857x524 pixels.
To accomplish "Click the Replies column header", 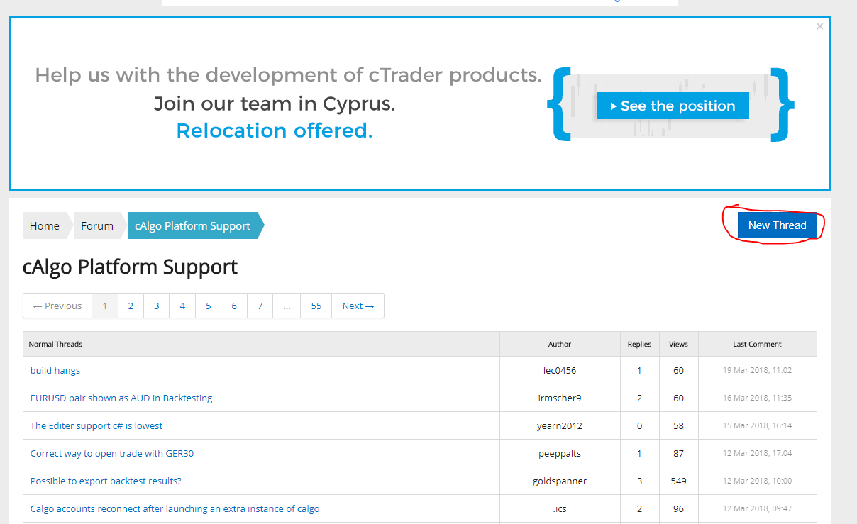I will pos(639,344).
